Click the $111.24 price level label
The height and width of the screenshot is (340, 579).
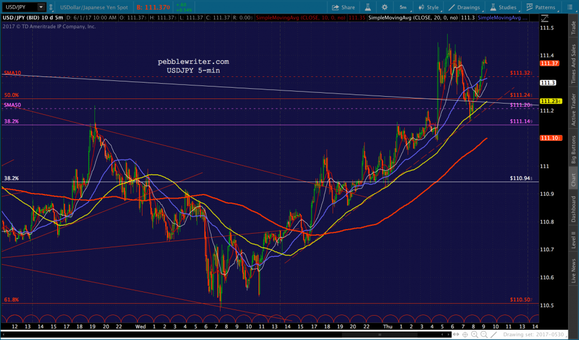click(x=521, y=96)
